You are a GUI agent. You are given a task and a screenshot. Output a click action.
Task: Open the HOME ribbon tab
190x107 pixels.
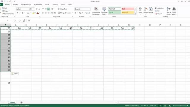tap(7, 5)
